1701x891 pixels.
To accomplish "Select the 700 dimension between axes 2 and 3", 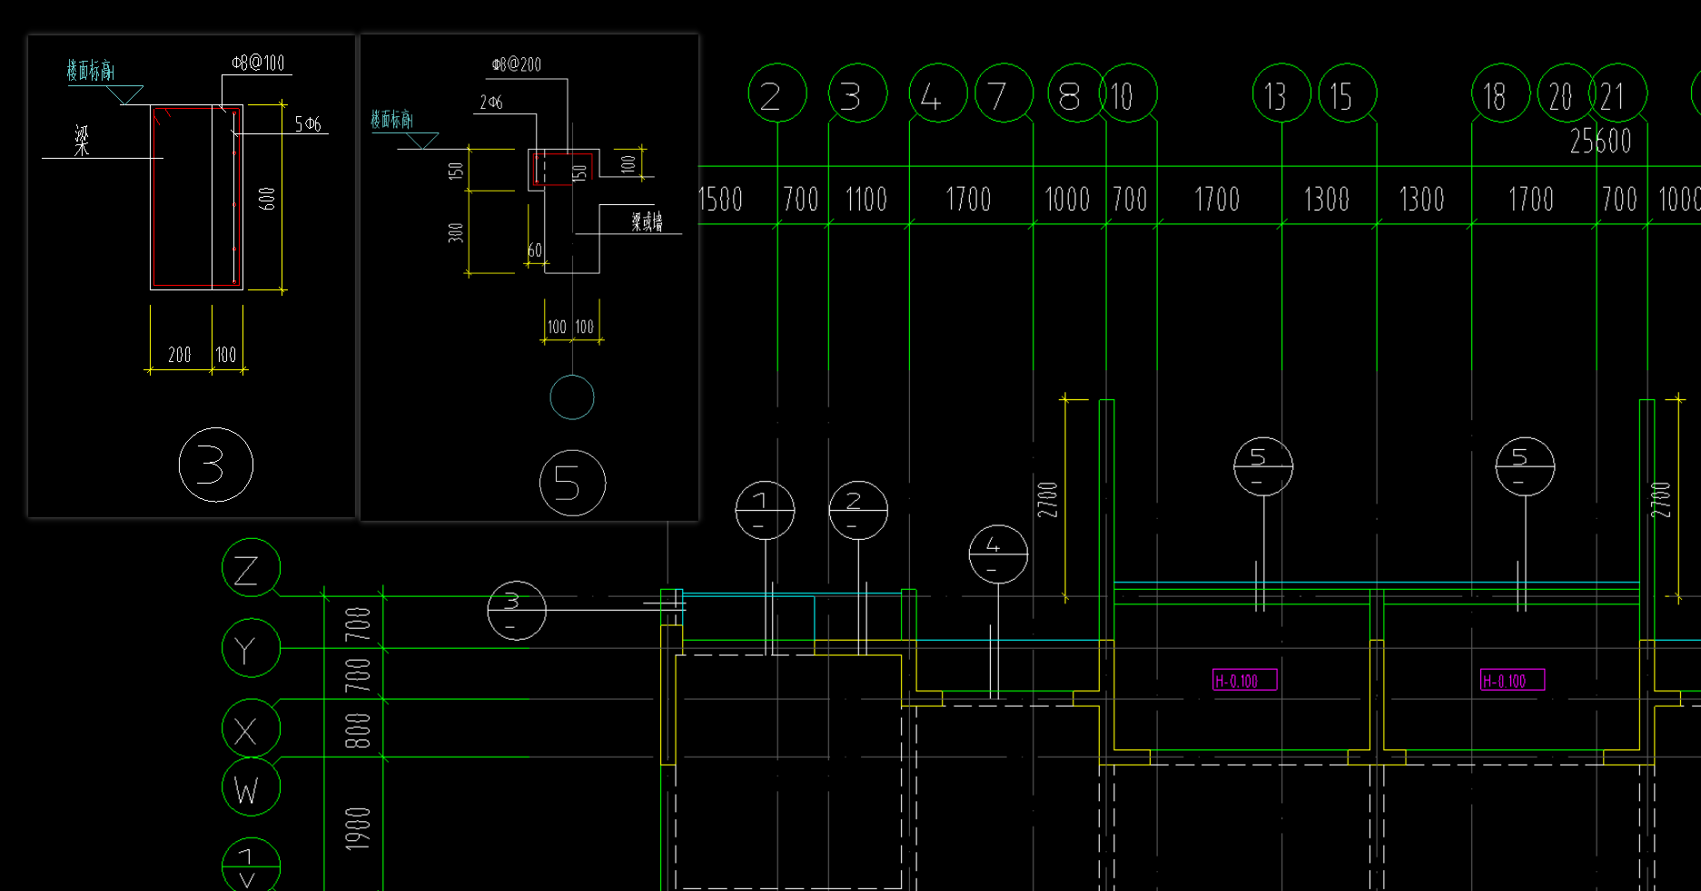I will point(801,200).
